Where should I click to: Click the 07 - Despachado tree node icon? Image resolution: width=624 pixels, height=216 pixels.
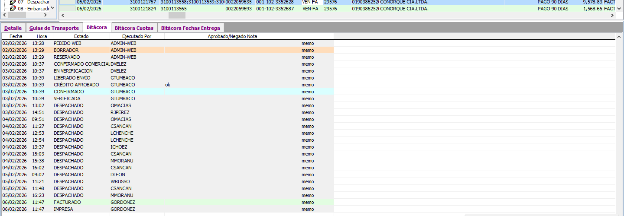[x=13, y=2]
